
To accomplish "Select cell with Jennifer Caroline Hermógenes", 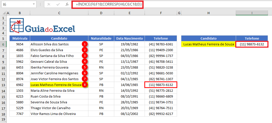I will click(x=59, y=73).
